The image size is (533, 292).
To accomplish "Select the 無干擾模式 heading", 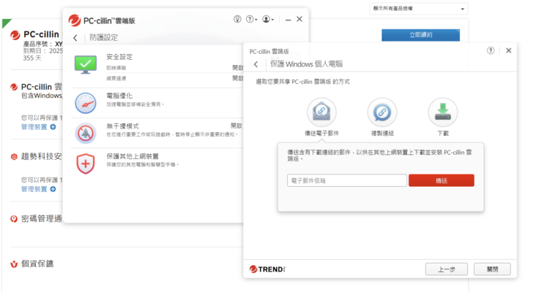I will [122, 126].
